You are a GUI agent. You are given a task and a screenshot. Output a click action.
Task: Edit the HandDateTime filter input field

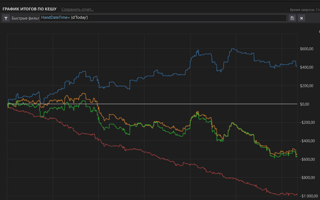163,18
